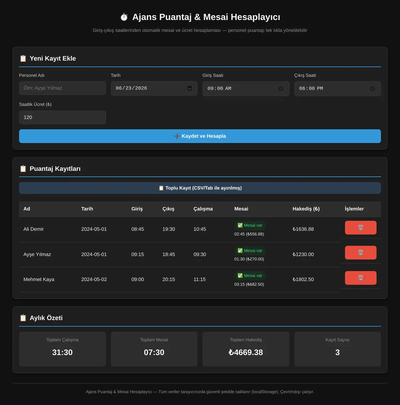
Task: Select the name Ali Demir in the table
Action: [x=34, y=229]
